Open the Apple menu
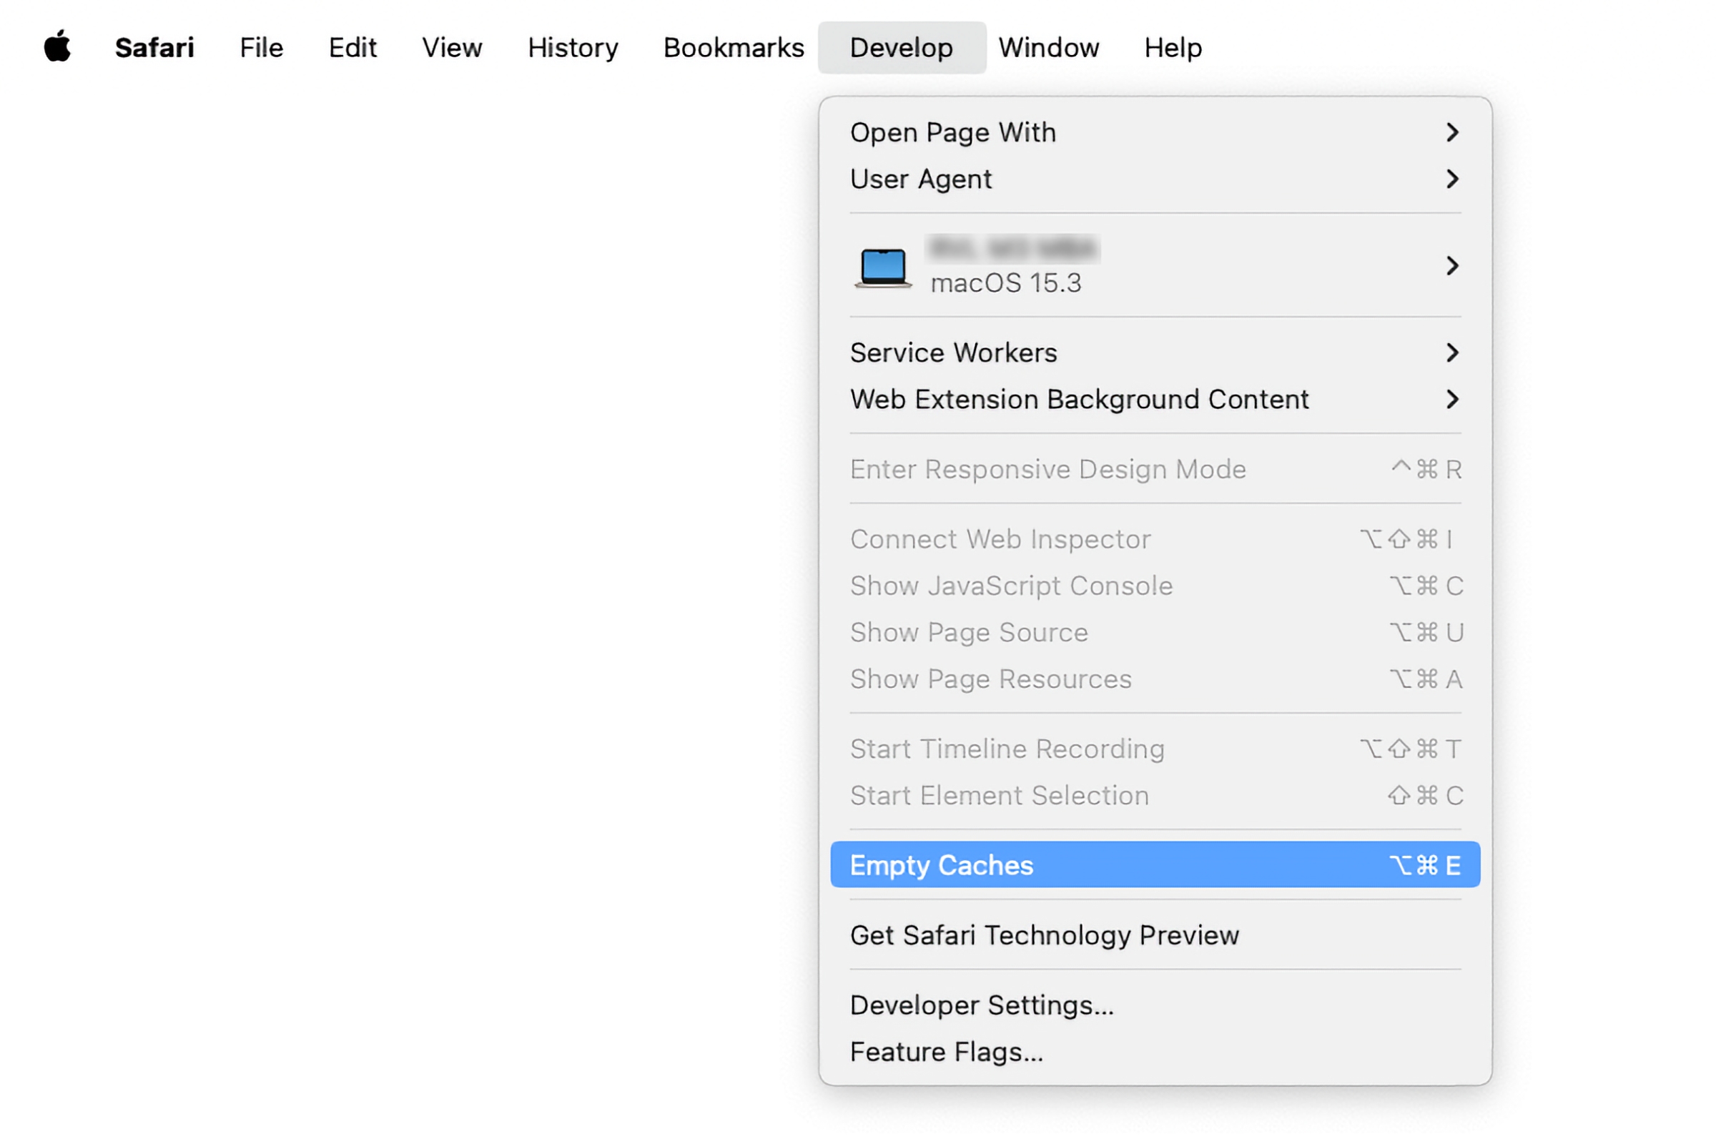Viewport: 1716px width, 1144px height. [x=59, y=46]
